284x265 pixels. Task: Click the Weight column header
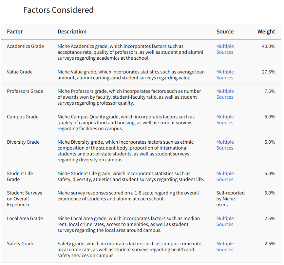(x=266, y=31)
